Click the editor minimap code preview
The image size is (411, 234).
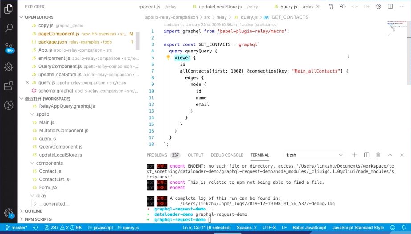[x=395, y=26]
